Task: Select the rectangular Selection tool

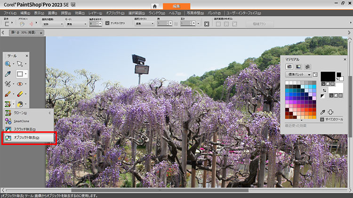Action: [x=20, y=74]
